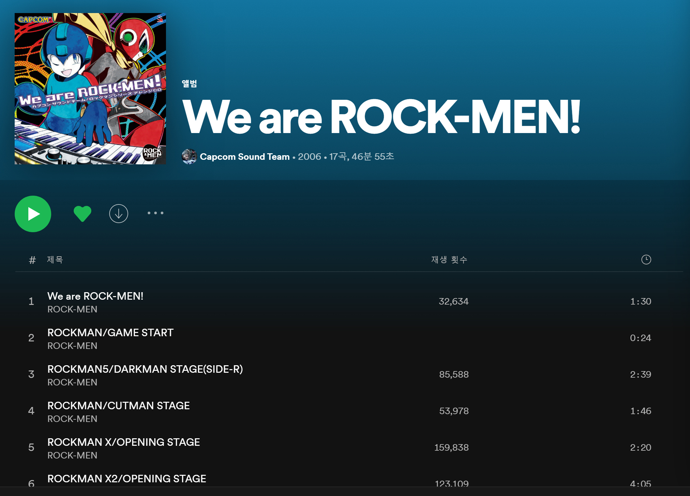Select track ROCKMAN/CUTMAN STAGE
This screenshot has width=690, height=496.
click(118, 406)
